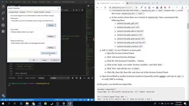
Task: Switch to the Computer Name tab in System Properties
Action: (14, 12)
